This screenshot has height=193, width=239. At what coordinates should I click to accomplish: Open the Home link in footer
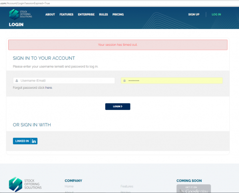[69, 186]
